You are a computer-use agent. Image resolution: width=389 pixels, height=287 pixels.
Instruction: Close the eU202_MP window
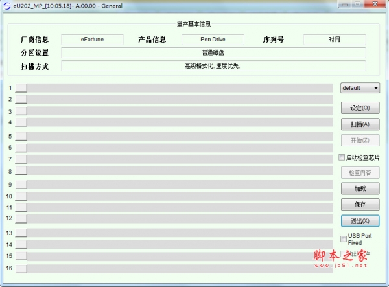tap(375, 4)
